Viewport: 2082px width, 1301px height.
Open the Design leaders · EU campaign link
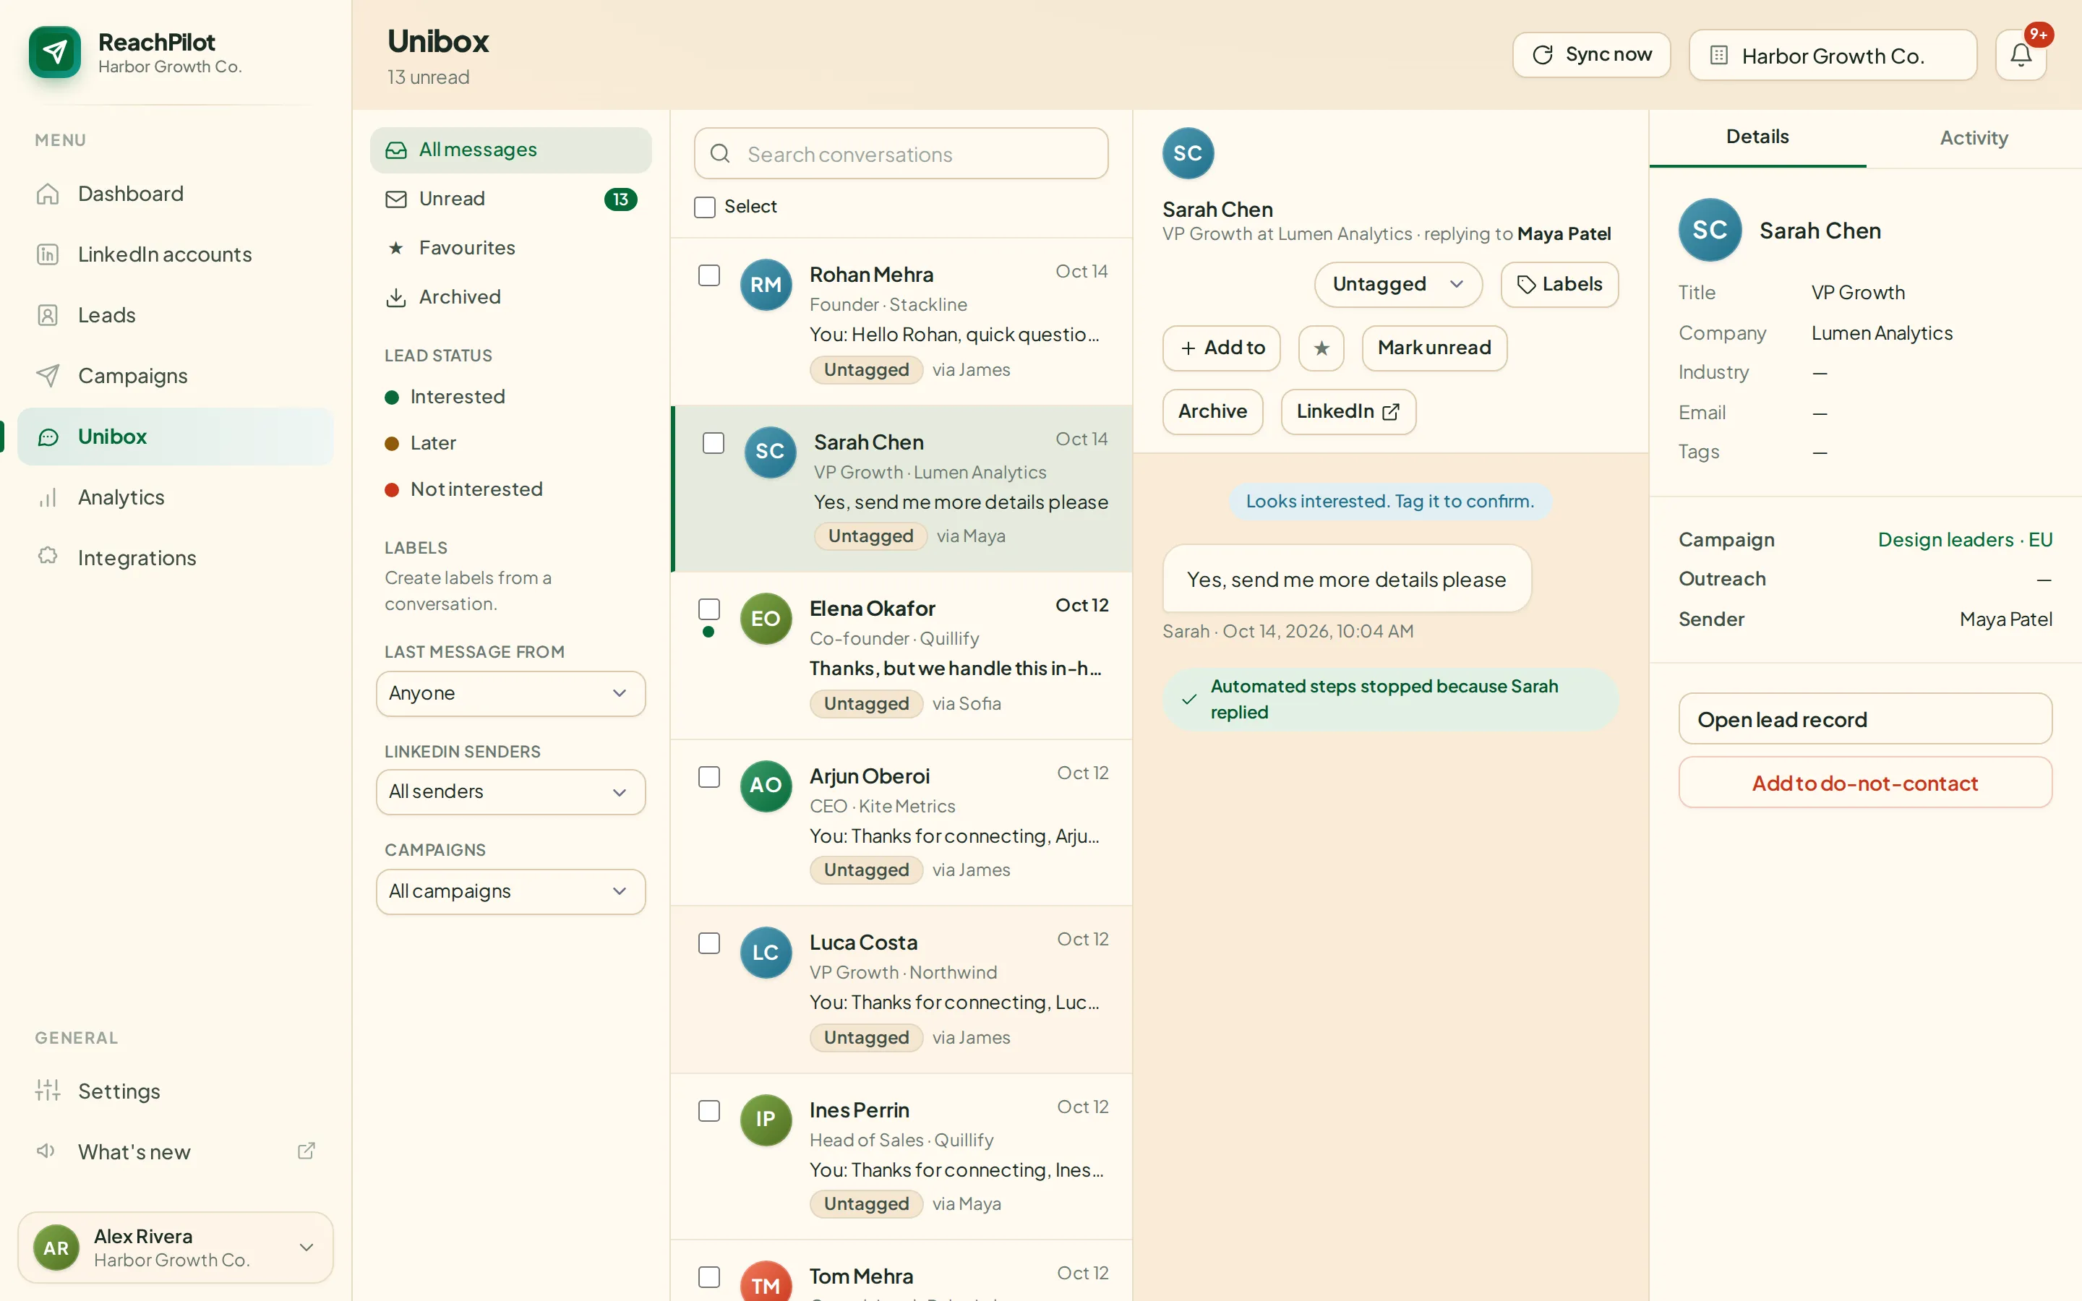1965,539
